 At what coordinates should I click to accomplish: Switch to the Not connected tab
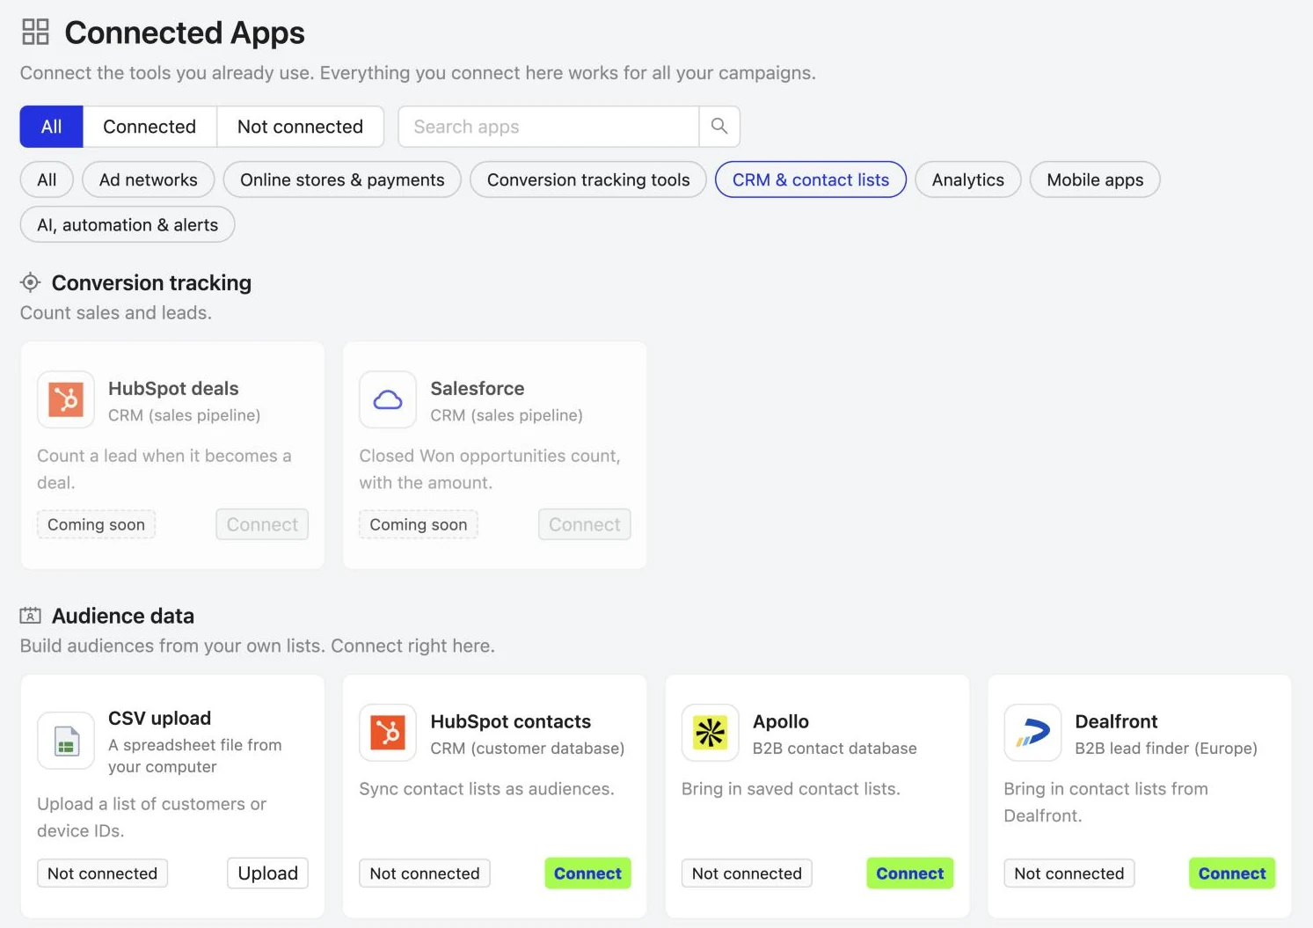click(x=300, y=127)
